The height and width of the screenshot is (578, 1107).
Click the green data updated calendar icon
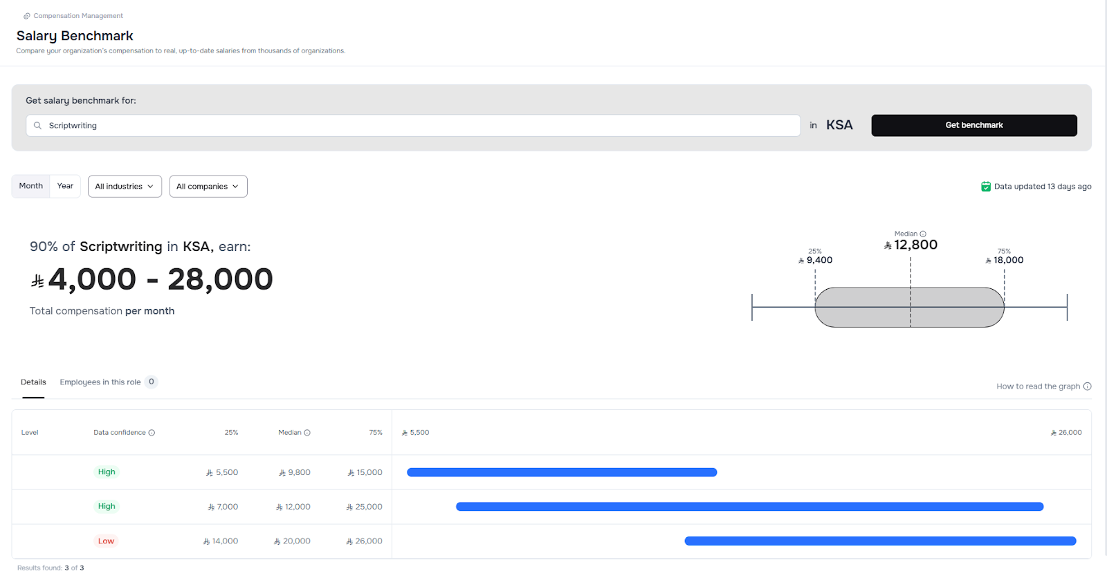tap(985, 187)
